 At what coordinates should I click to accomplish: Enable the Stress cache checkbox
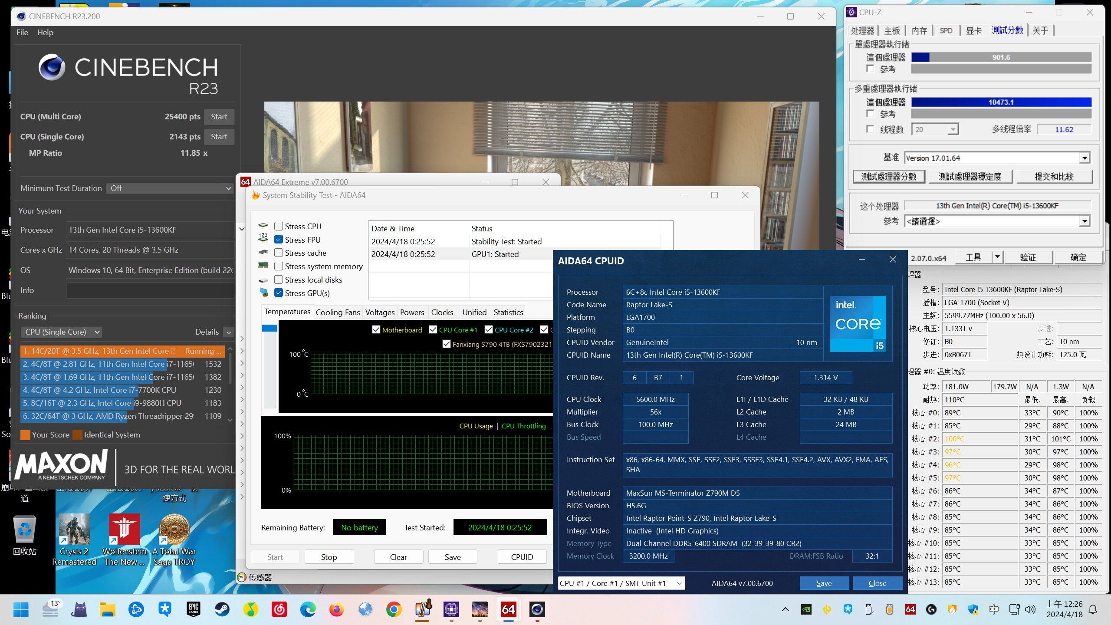[279, 253]
